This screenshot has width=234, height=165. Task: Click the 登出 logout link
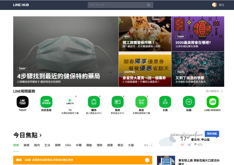(x=221, y=5)
